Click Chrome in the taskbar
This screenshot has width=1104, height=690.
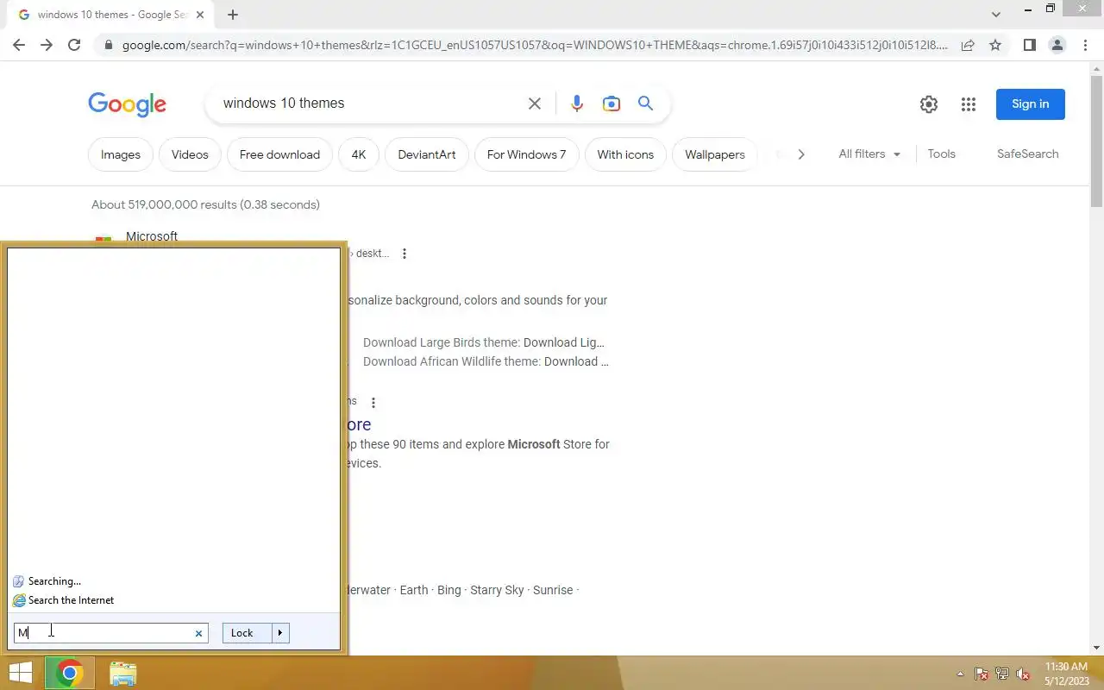70,673
